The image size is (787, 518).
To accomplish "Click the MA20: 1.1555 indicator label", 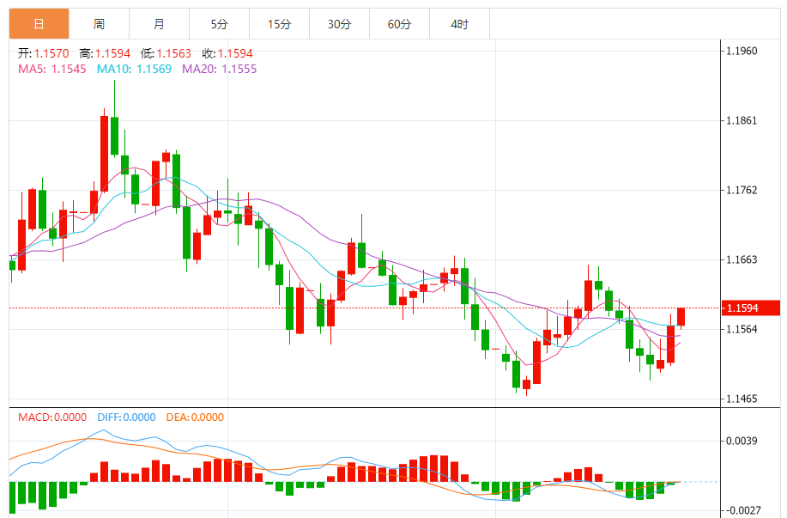I will [x=220, y=69].
